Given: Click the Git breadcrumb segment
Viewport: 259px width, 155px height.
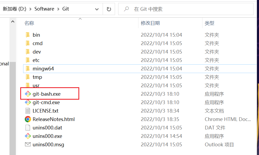Looking at the screenshot, I should coord(66,9).
